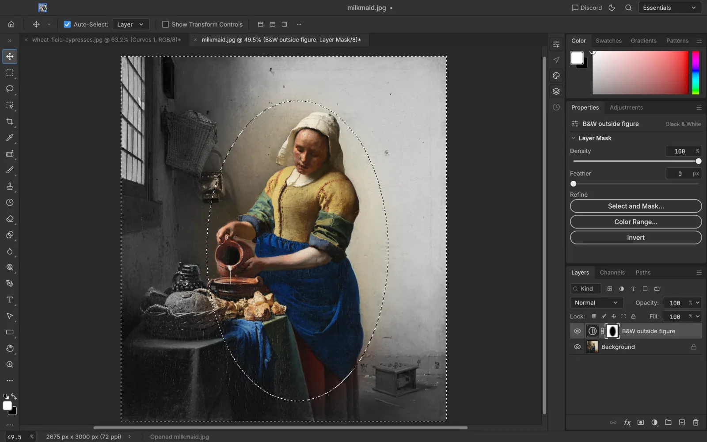Create a new layer with plus icon

pyautogui.click(x=682, y=423)
